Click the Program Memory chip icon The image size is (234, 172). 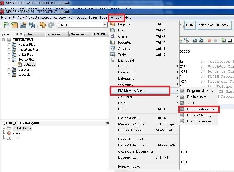182,91
